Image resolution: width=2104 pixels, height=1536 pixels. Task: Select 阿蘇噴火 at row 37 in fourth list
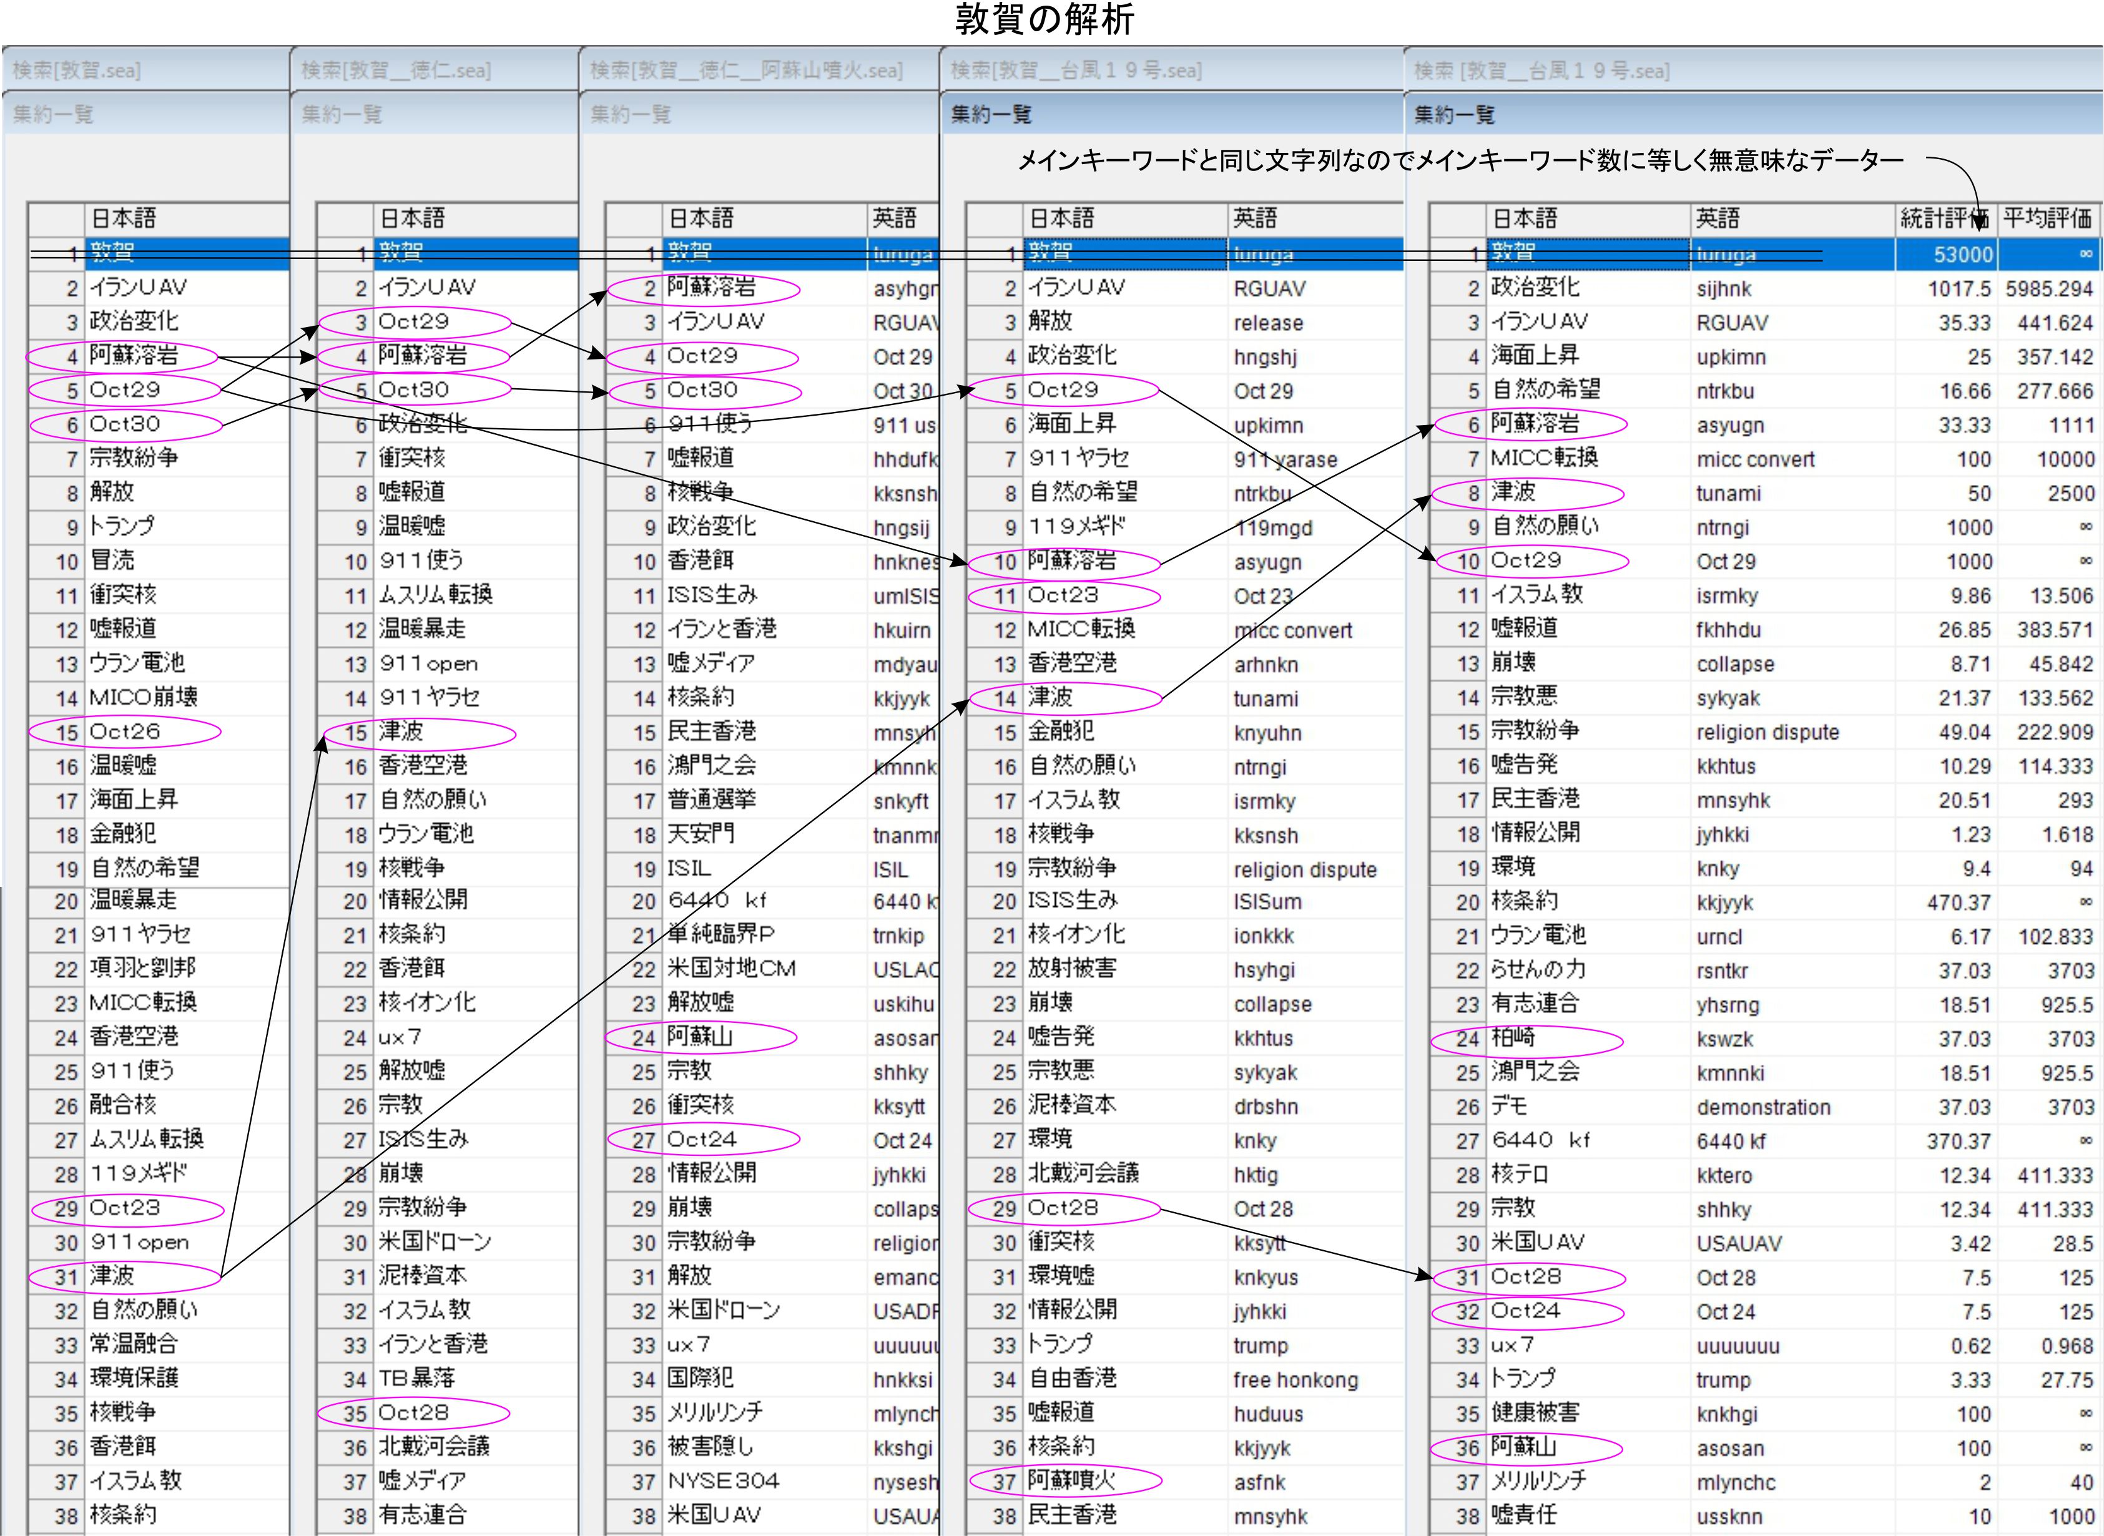(x=1071, y=1480)
